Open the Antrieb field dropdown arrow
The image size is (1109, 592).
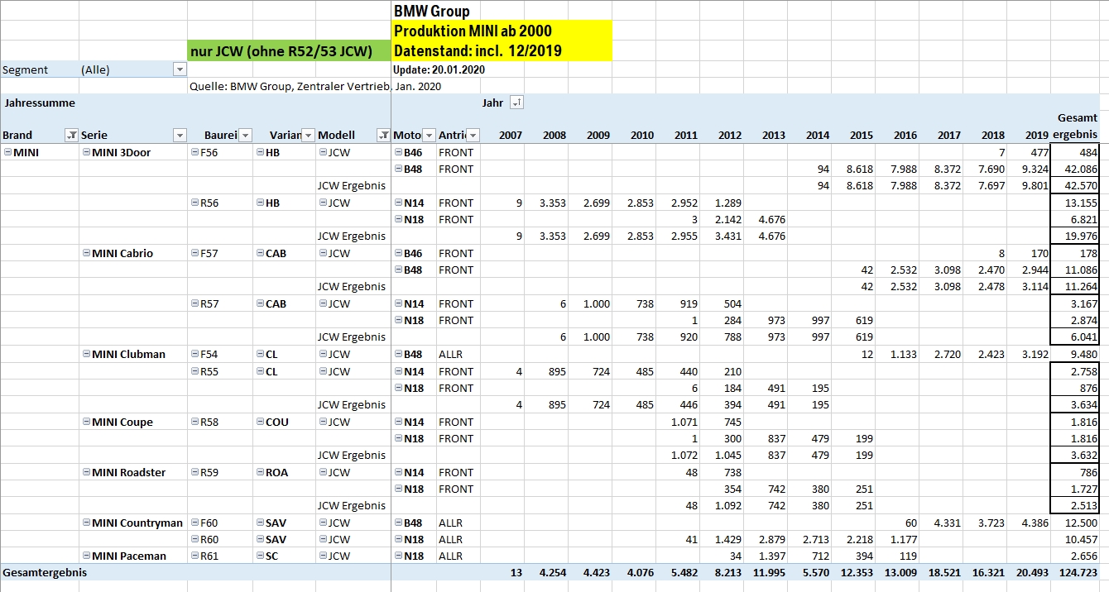click(x=472, y=136)
